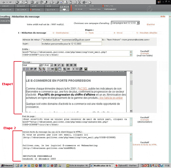Go to step 2 - Destinataires
Image resolution: width=171 pixels, height=168 pixels.
point(61,33)
